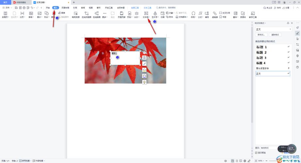
Task: Open the 封面页 cover page gallery
Action: [x=5, y=15]
